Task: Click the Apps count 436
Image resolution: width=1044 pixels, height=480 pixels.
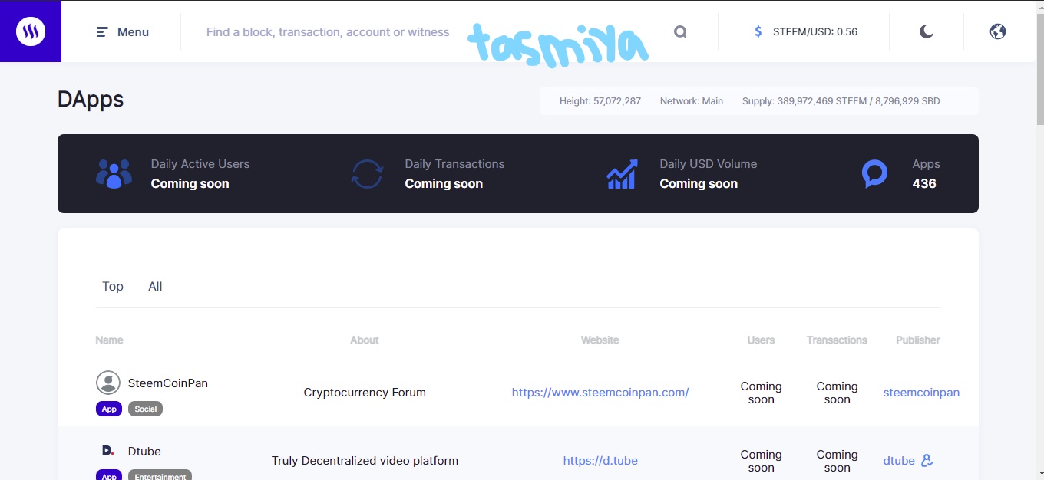Action: point(924,183)
